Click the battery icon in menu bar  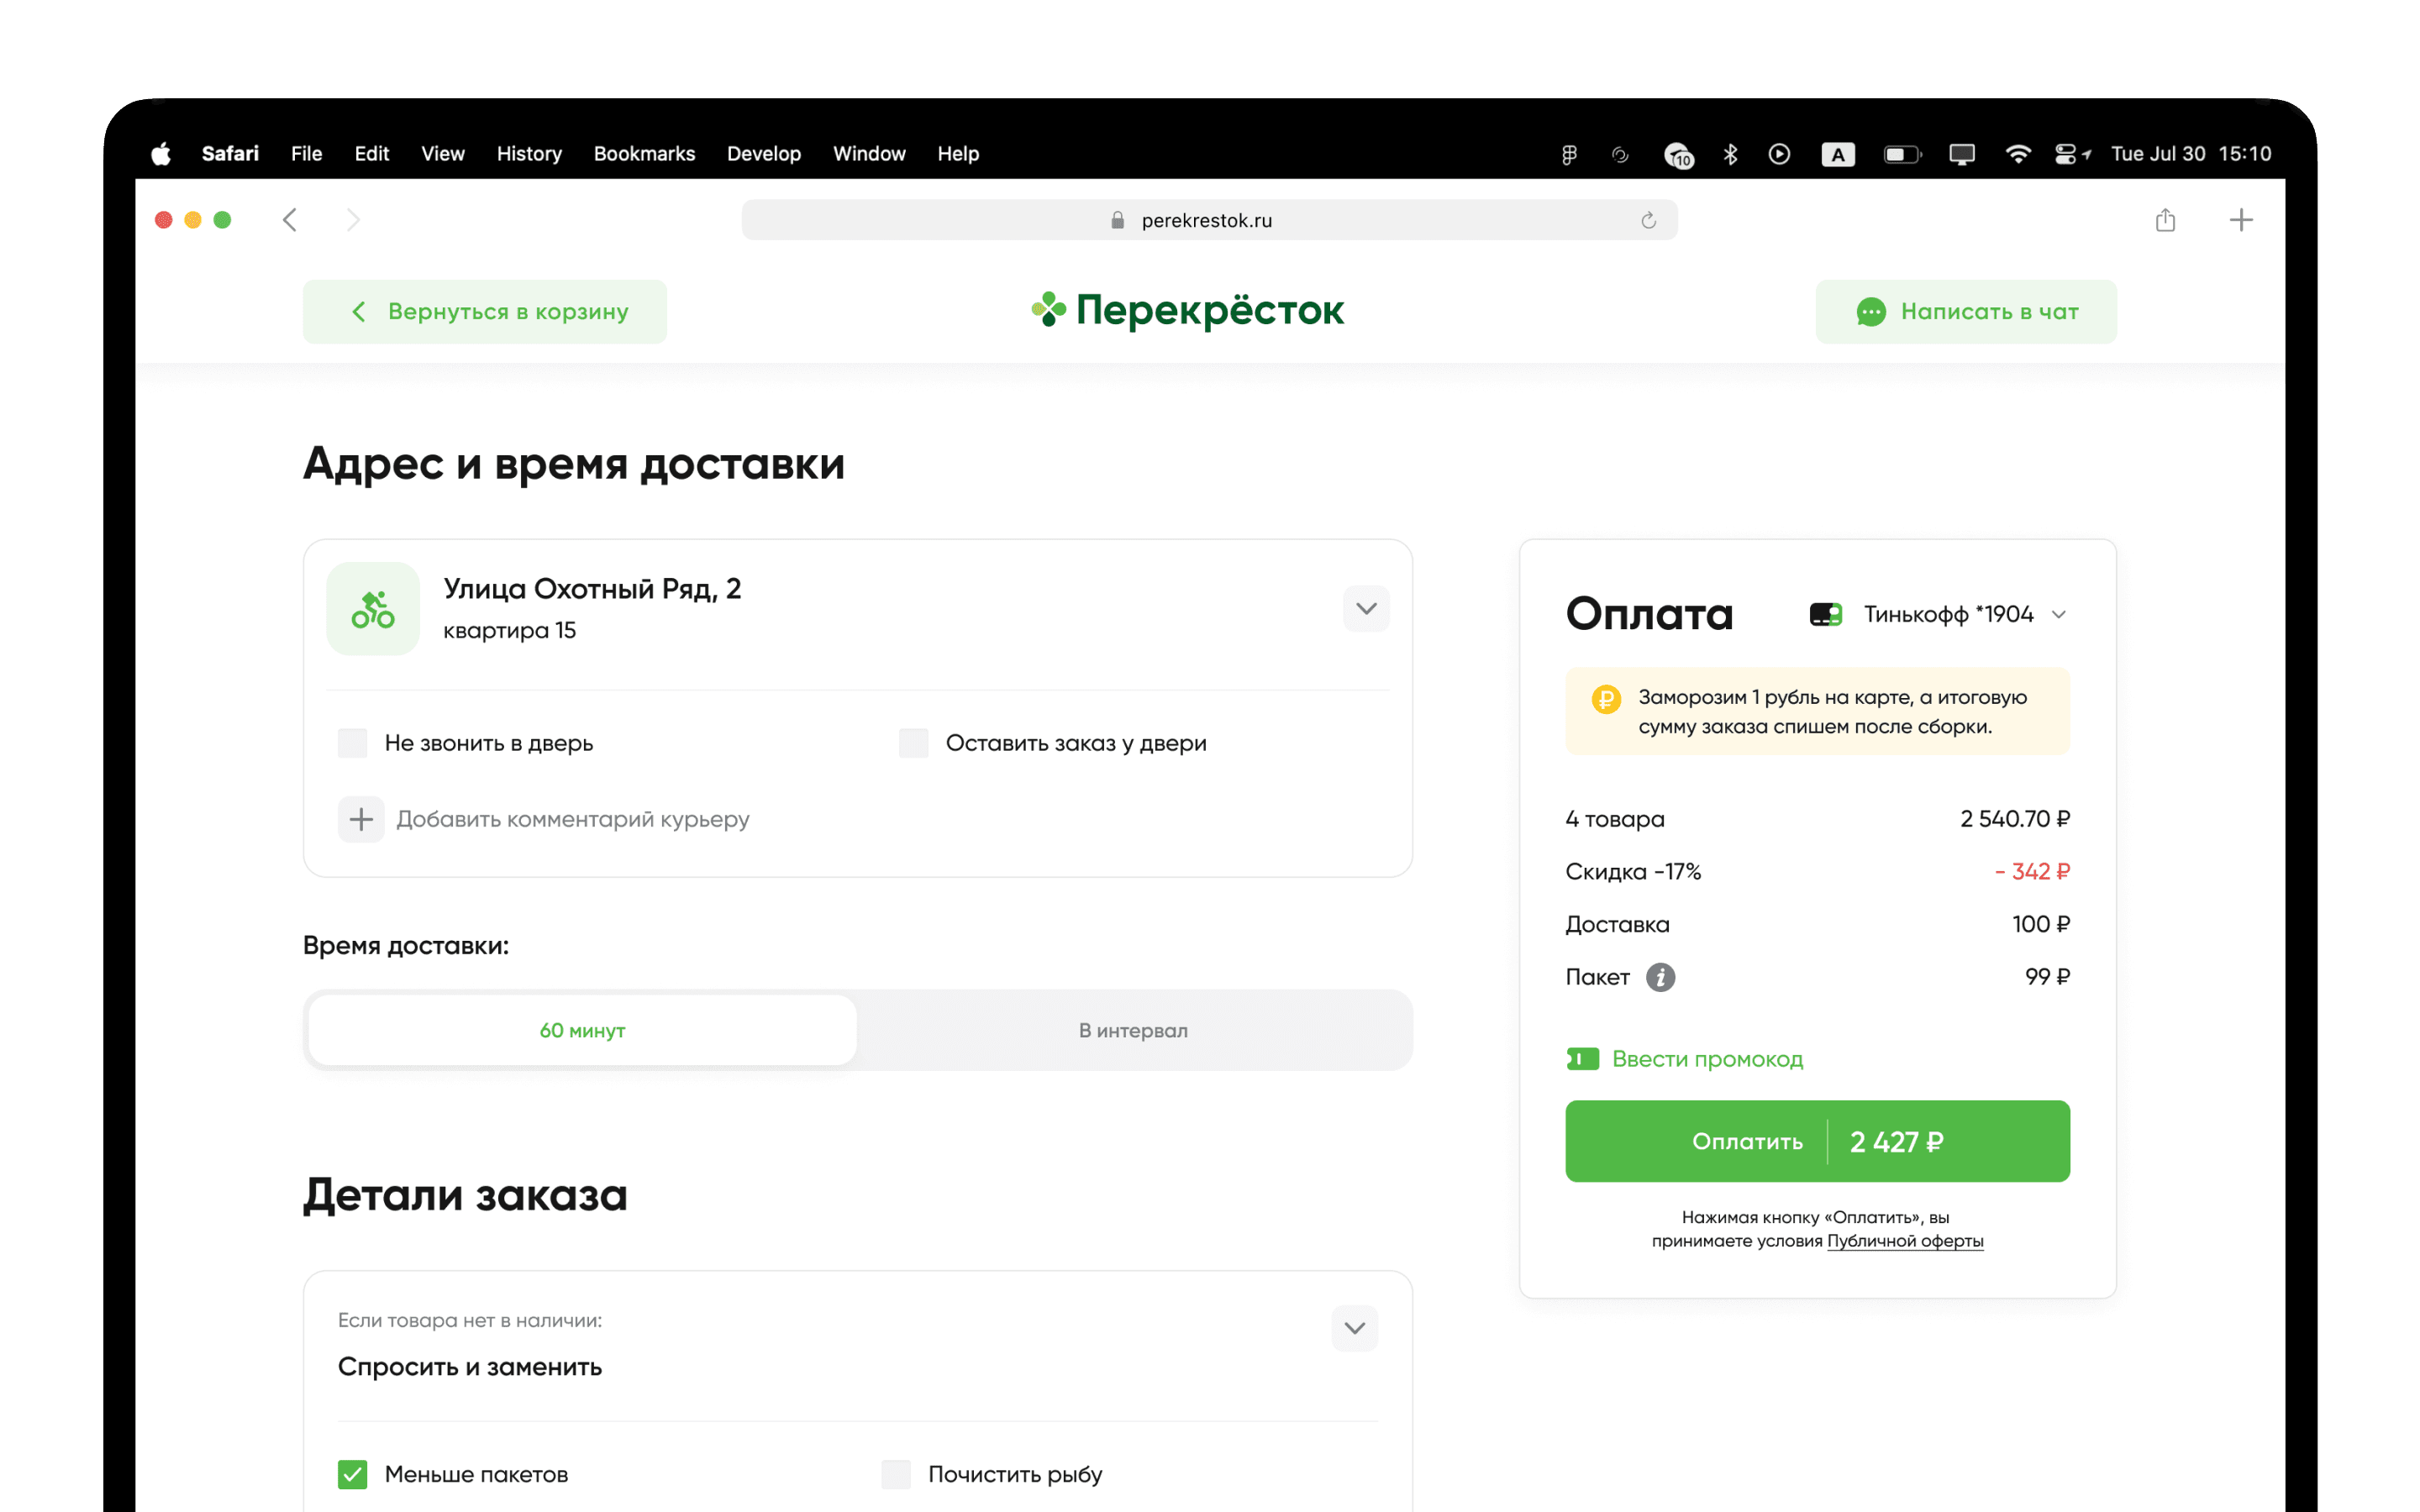[1902, 154]
